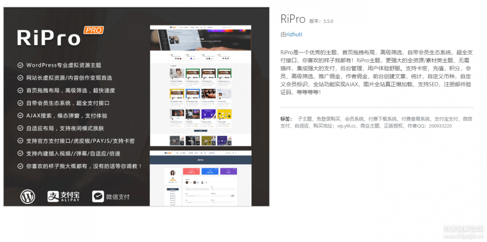Click feature text 首页拖拽布局，高级筛选，超快速度

click(70, 90)
